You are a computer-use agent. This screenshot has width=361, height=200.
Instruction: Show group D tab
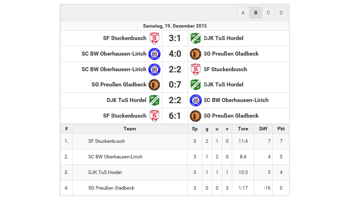(281, 13)
